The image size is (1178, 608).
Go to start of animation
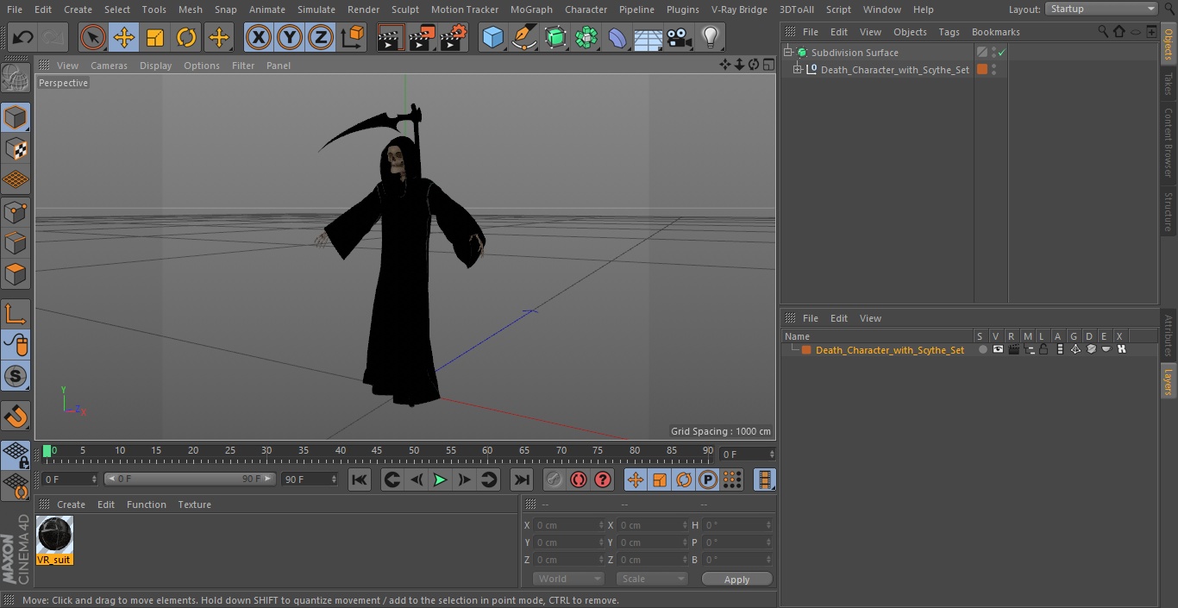point(360,480)
